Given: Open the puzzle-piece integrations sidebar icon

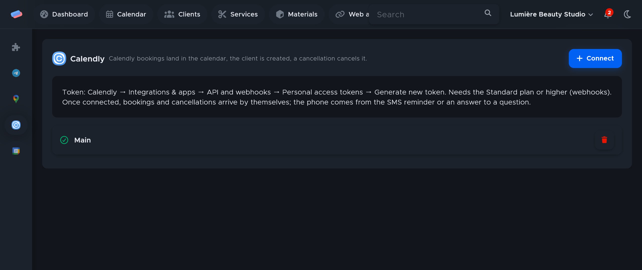Looking at the screenshot, I should (16, 47).
